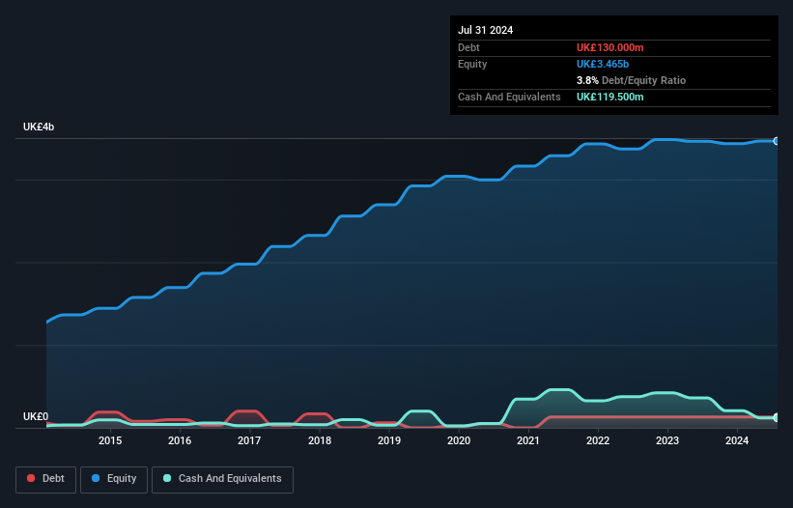Click the 2020 x-axis label
This screenshot has width=793, height=508.
tap(459, 441)
